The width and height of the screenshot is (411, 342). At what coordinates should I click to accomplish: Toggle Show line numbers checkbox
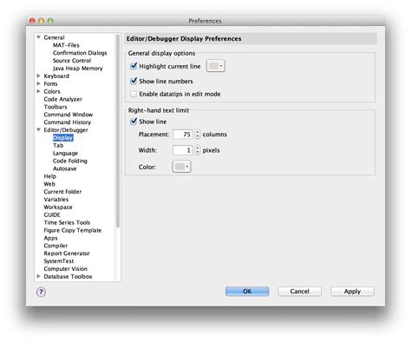pyautogui.click(x=134, y=81)
